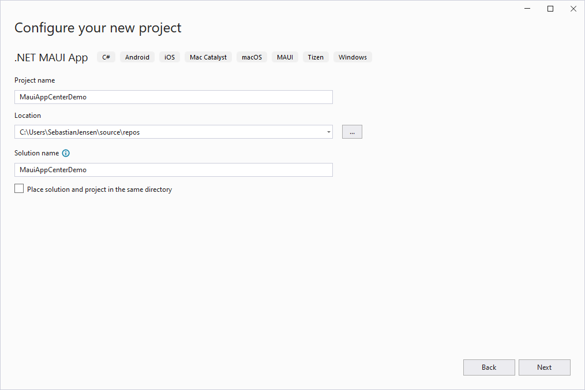The height and width of the screenshot is (390, 585).
Task: Minimize the Configure your new project window
Action: pos(527,9)
